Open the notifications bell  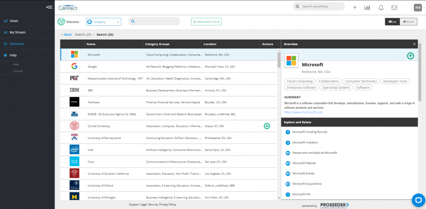(x=381, y=7)
